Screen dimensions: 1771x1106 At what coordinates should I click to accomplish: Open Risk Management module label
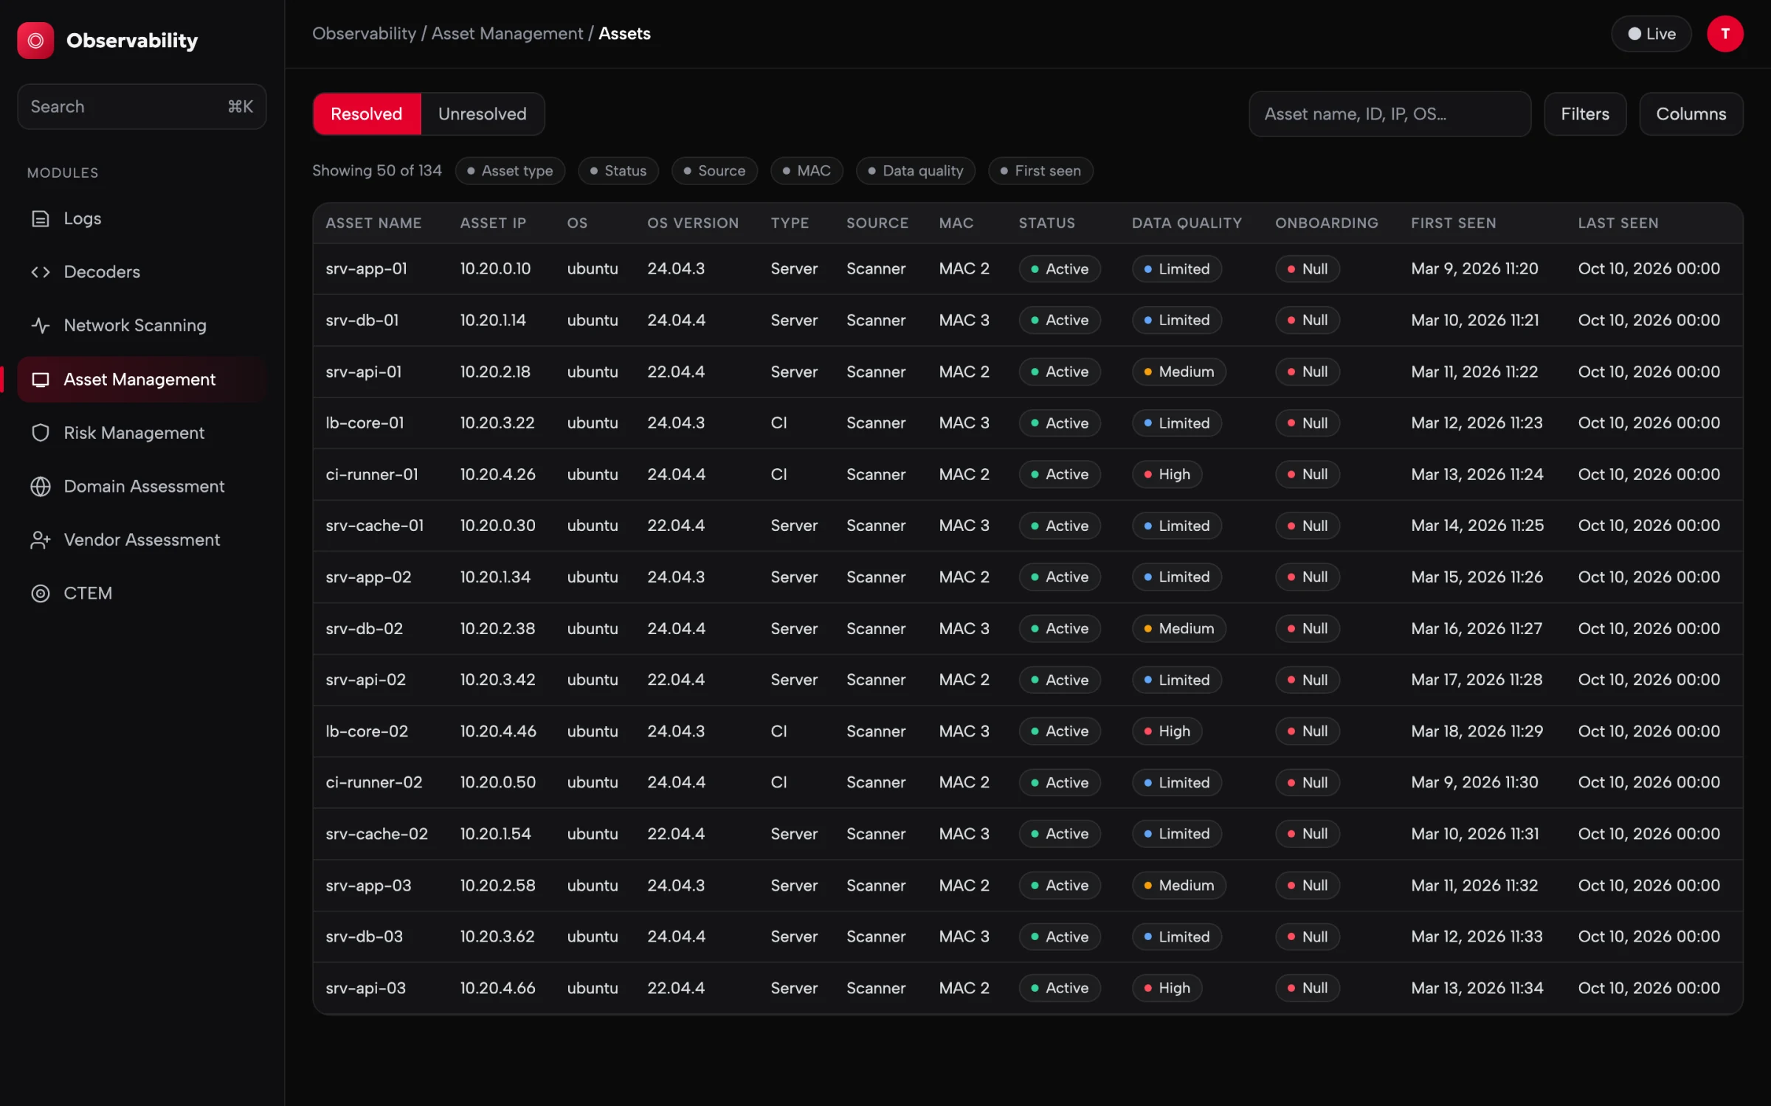coord(134,433)
